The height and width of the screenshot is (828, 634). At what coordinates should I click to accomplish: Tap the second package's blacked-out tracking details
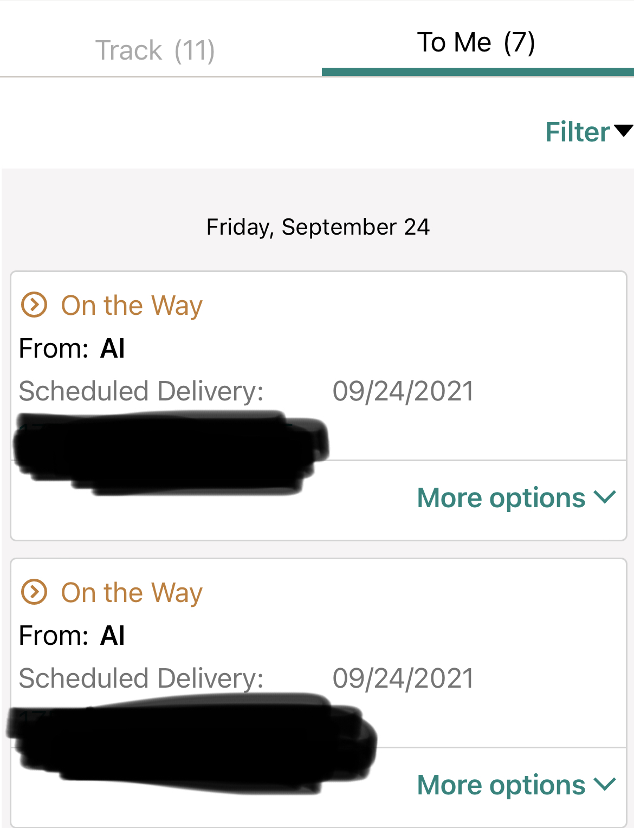click(190, 743)
